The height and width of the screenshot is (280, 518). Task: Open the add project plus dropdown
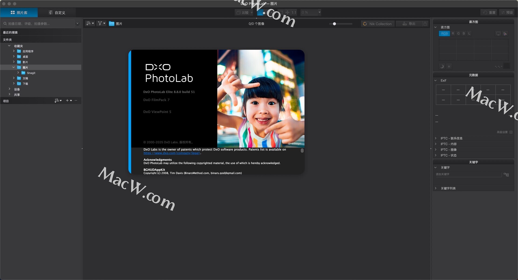(69, 100)
